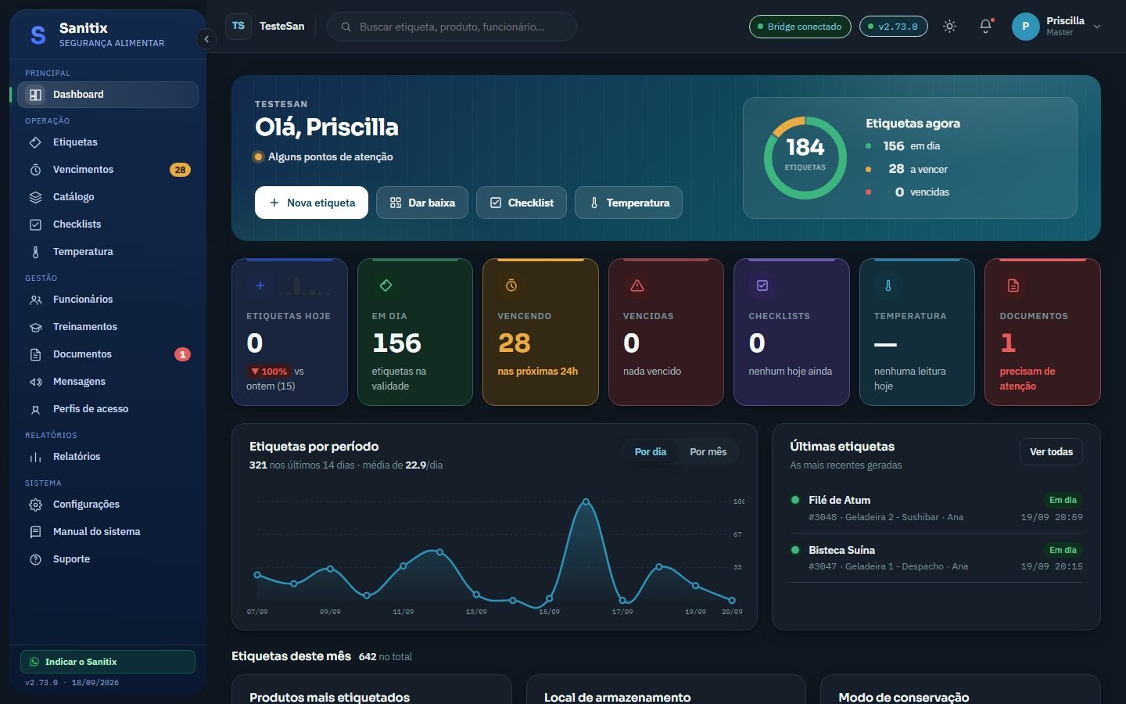Click the v2.73.0 version badge
This screenshot has height=704, width=1126.
pos(894,27)
